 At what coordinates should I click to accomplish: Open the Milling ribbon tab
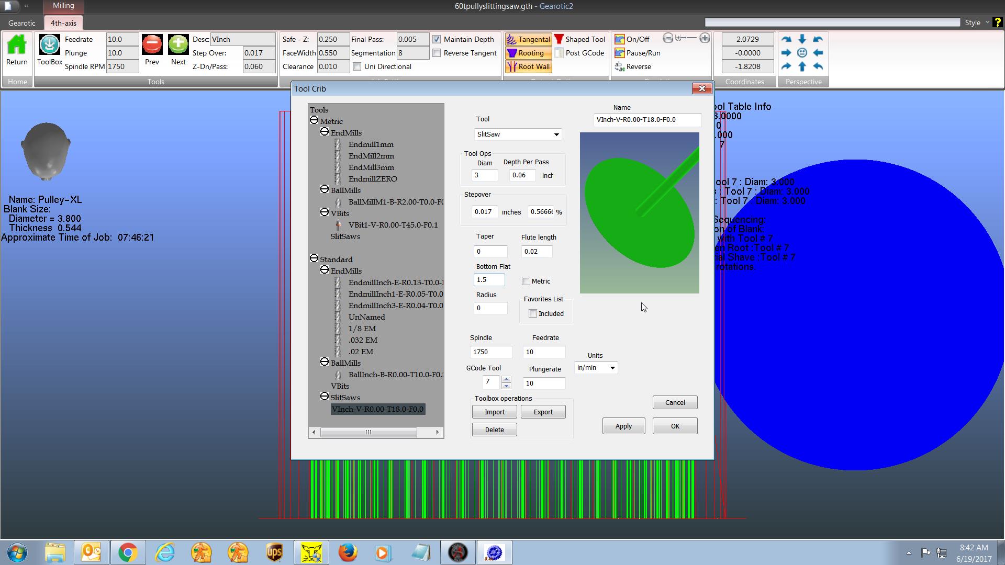point(63,6)
